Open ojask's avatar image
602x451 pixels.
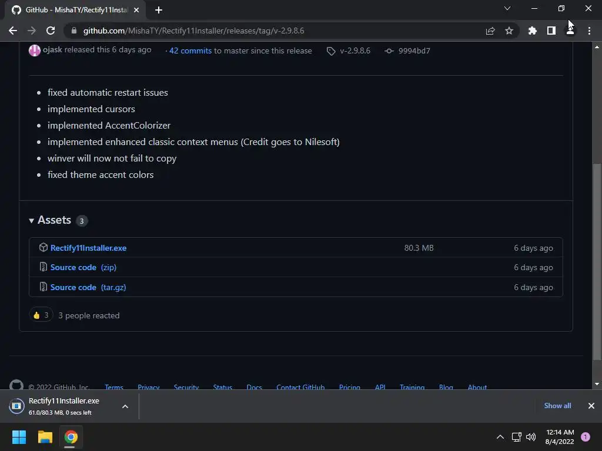click(x=35, y=51)
